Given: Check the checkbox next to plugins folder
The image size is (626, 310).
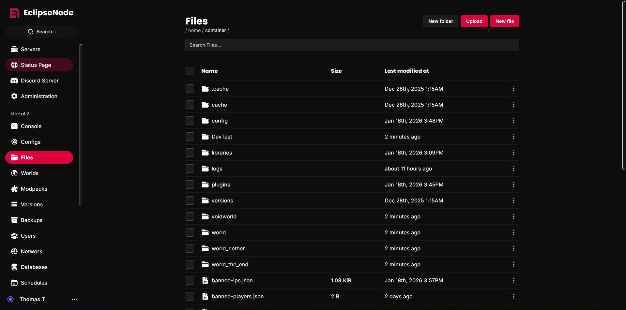Looking at the screenshot, I should 190,185.
